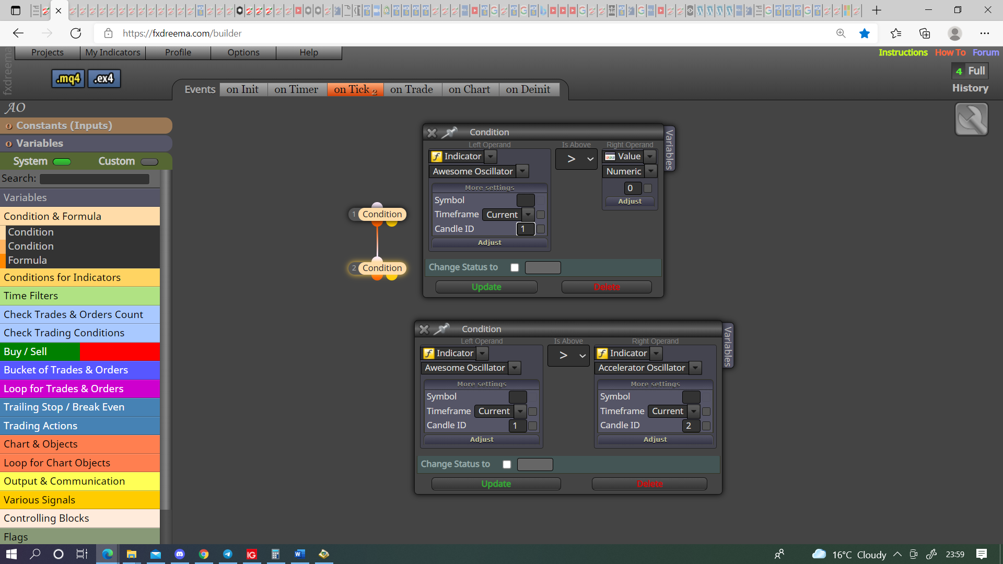Open lower Is Above operator dropdown
The height and width of the screenshot is (564, 1003).
[x=568, y=356]
